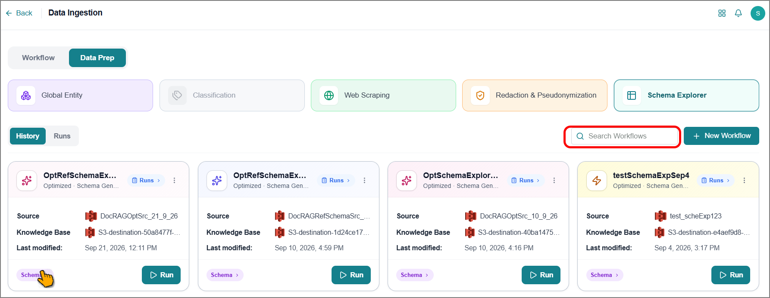Image resolution: width=770 pixels, height=298 pixels.
Task: Select the Data Prep toggle tab
Action: tap(97, 58)
